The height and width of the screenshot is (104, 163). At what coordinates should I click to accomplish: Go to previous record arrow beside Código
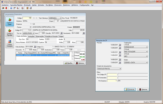[x=34, y=18]
